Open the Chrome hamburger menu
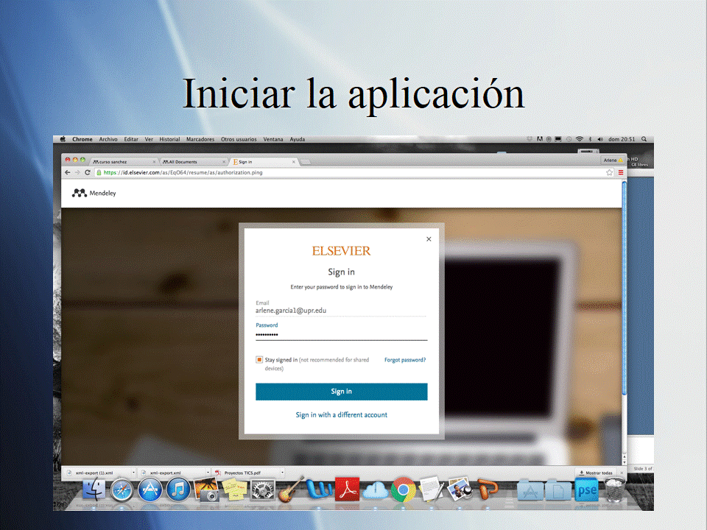The width and height of the screenshot is (707, 530). coord(621,172)
